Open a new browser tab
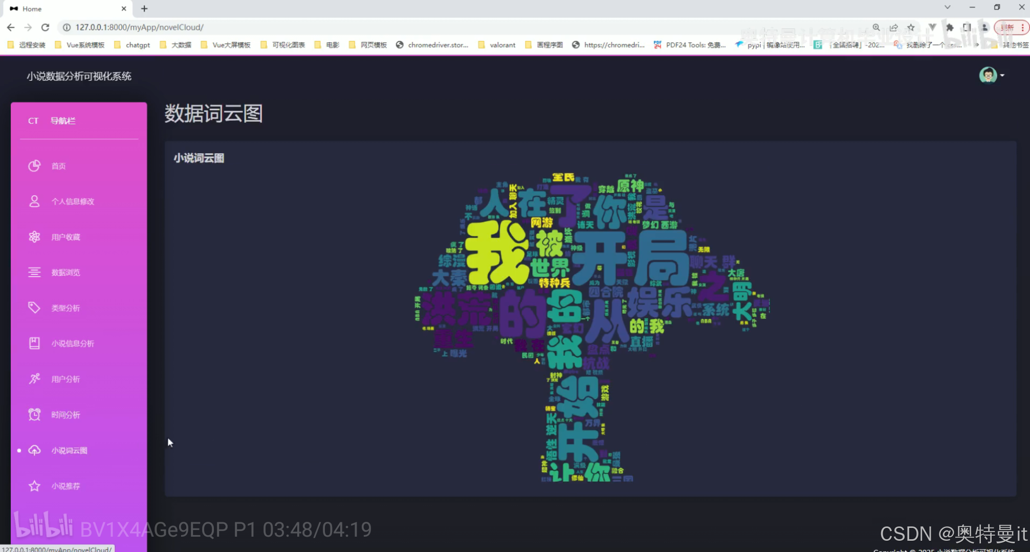Screen dimensions: 1030x552 (144, 9)
